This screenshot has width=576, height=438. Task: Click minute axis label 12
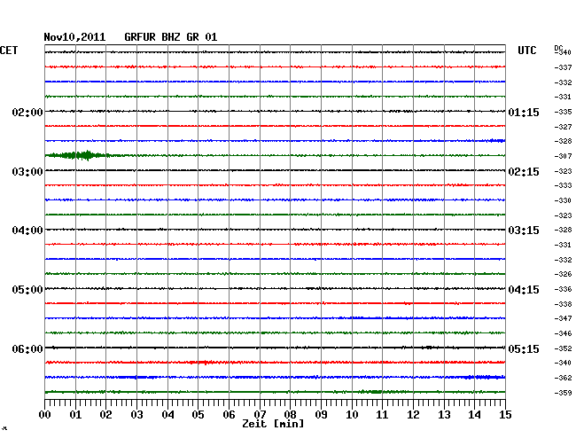point(413,415)
